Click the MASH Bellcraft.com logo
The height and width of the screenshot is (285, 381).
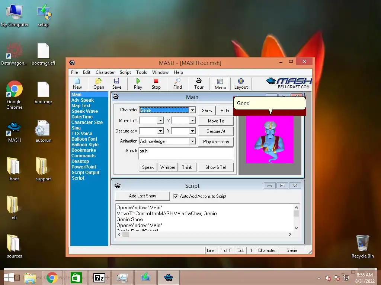click(289, 83)
